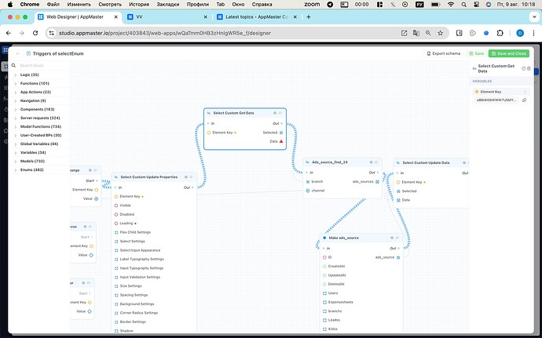Click ads_sources output pin on Ads_source_find_24

(378, 182)
